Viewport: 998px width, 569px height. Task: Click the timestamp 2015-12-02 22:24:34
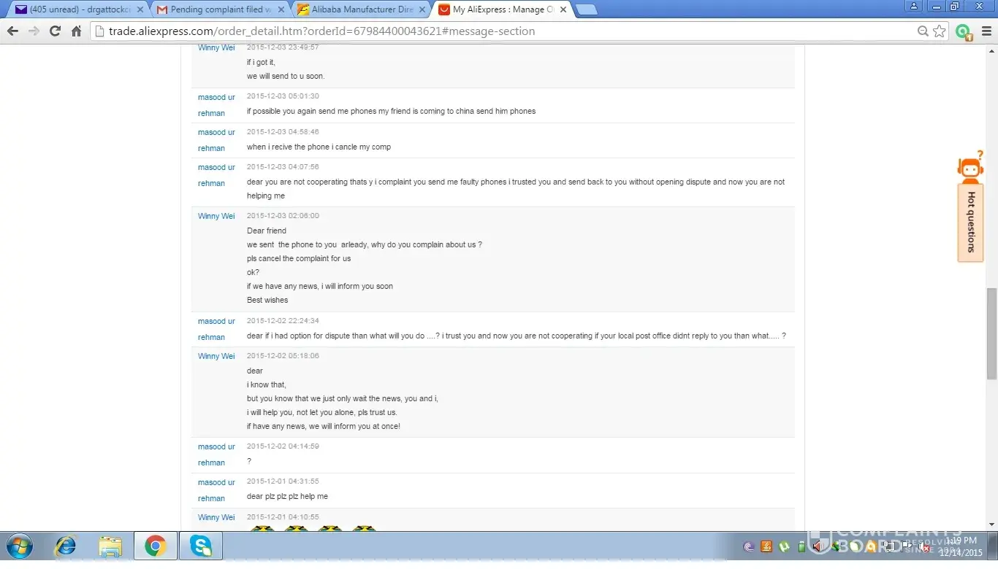tap(283, 320)
